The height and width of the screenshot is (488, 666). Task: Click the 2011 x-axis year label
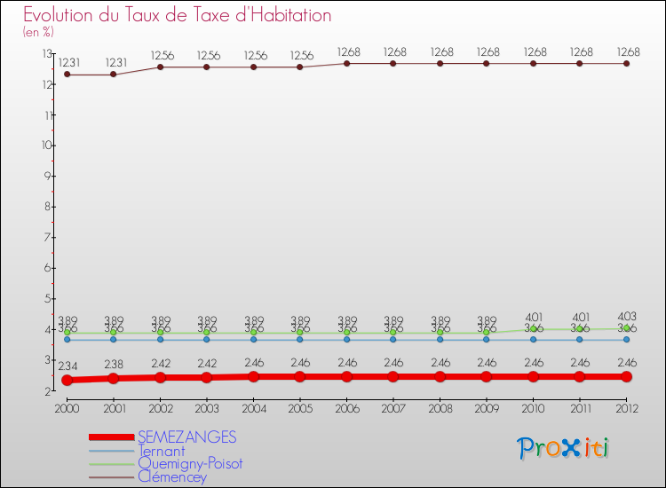click(580, 408)
